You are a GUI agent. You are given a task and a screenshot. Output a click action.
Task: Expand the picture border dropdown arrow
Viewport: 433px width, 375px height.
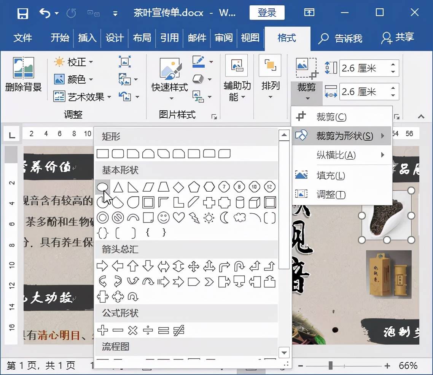click(211, 62)
